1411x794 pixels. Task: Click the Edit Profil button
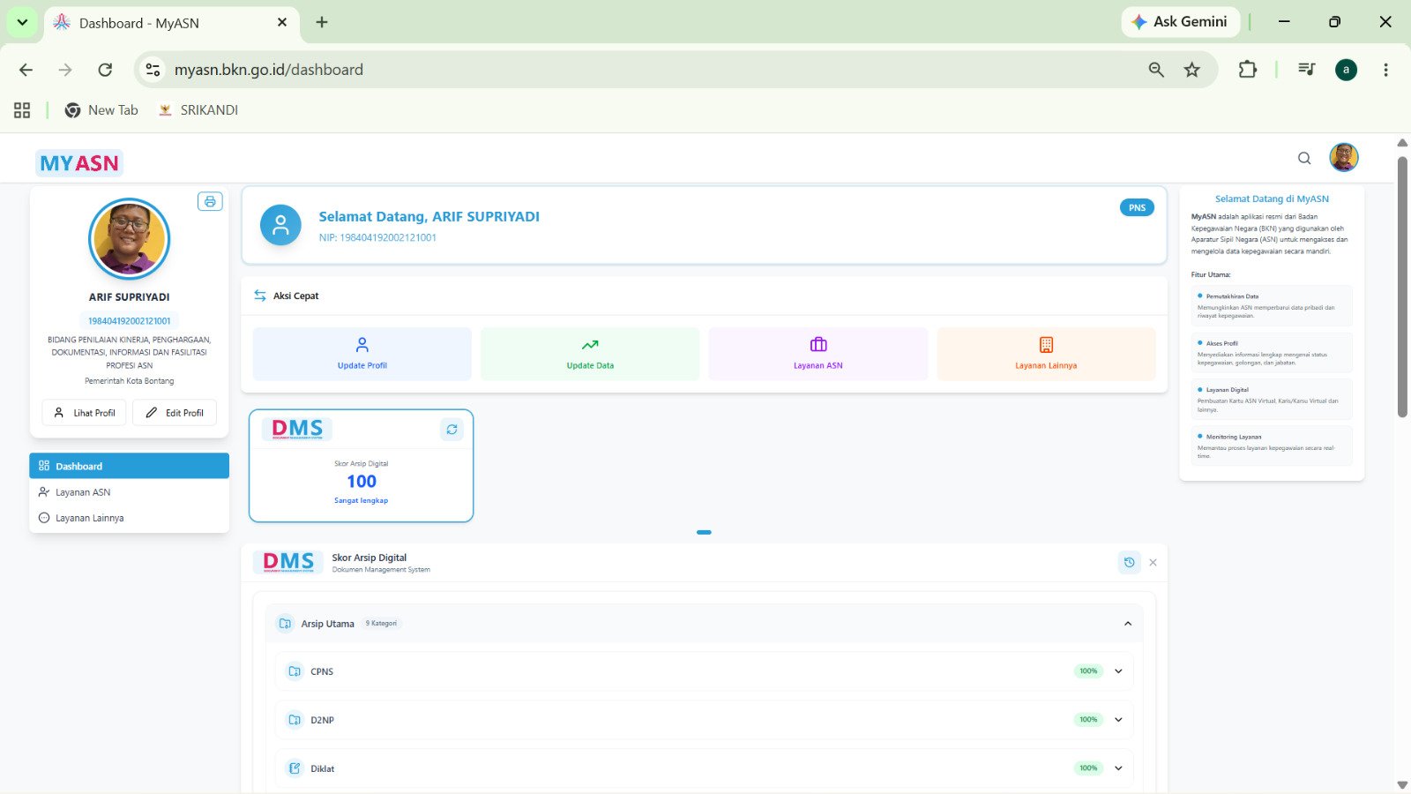[x=175, y=413]
